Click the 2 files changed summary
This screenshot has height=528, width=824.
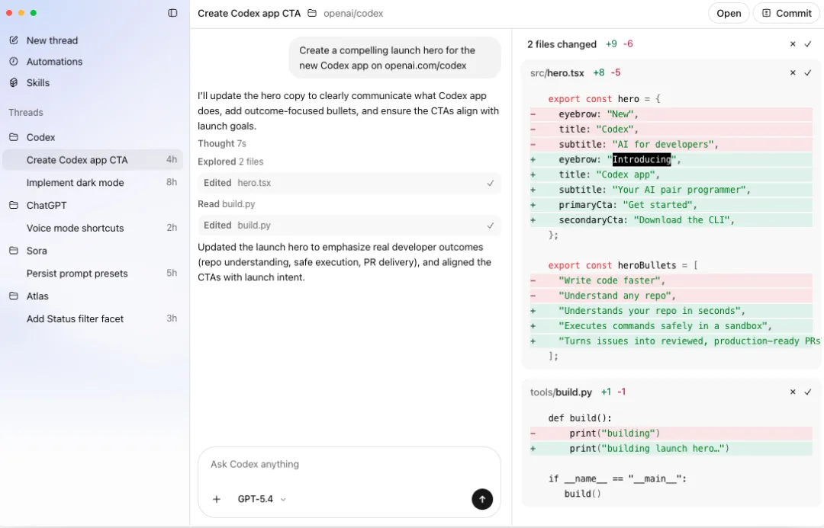pos(562,44)
